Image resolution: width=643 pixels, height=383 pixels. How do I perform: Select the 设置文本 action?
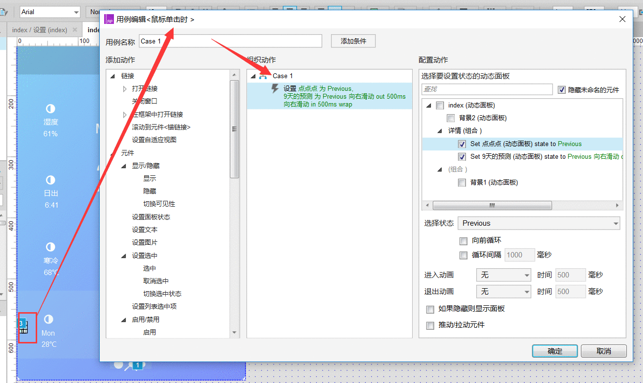[x=145, y=230]
